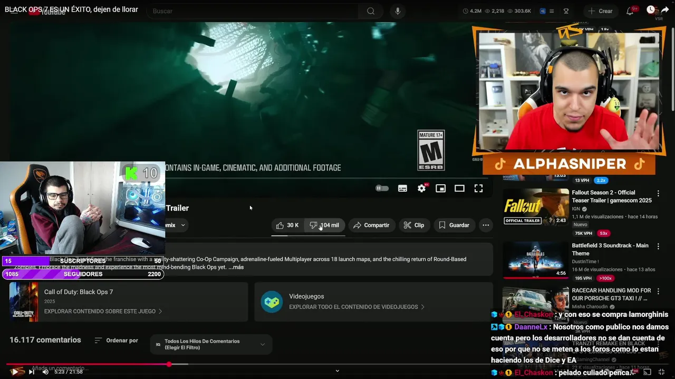Viewport: 675px width, 379px height.
Task: Open player settings gear
Action: [x=422, y=188]
